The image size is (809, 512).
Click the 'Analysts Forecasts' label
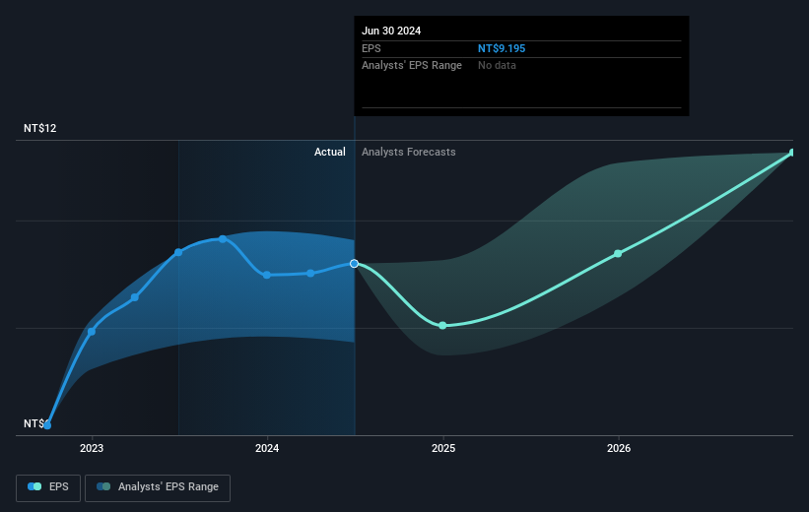coord(409,152)
